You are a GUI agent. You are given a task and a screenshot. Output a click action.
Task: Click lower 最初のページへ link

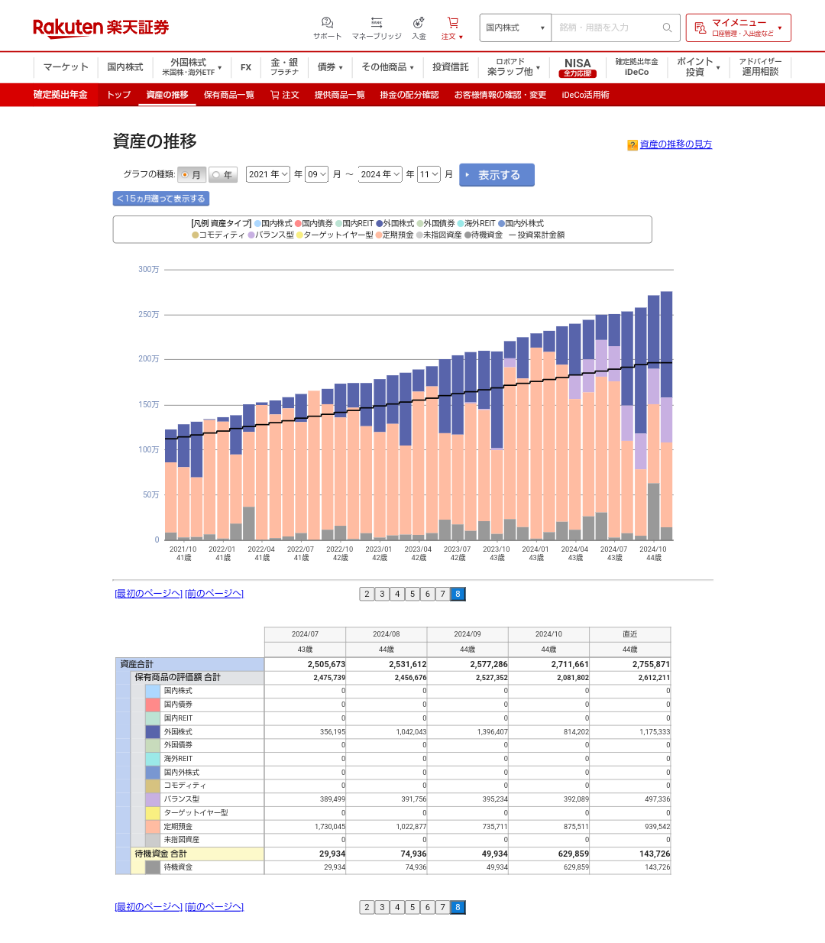[x=148, y=907]
